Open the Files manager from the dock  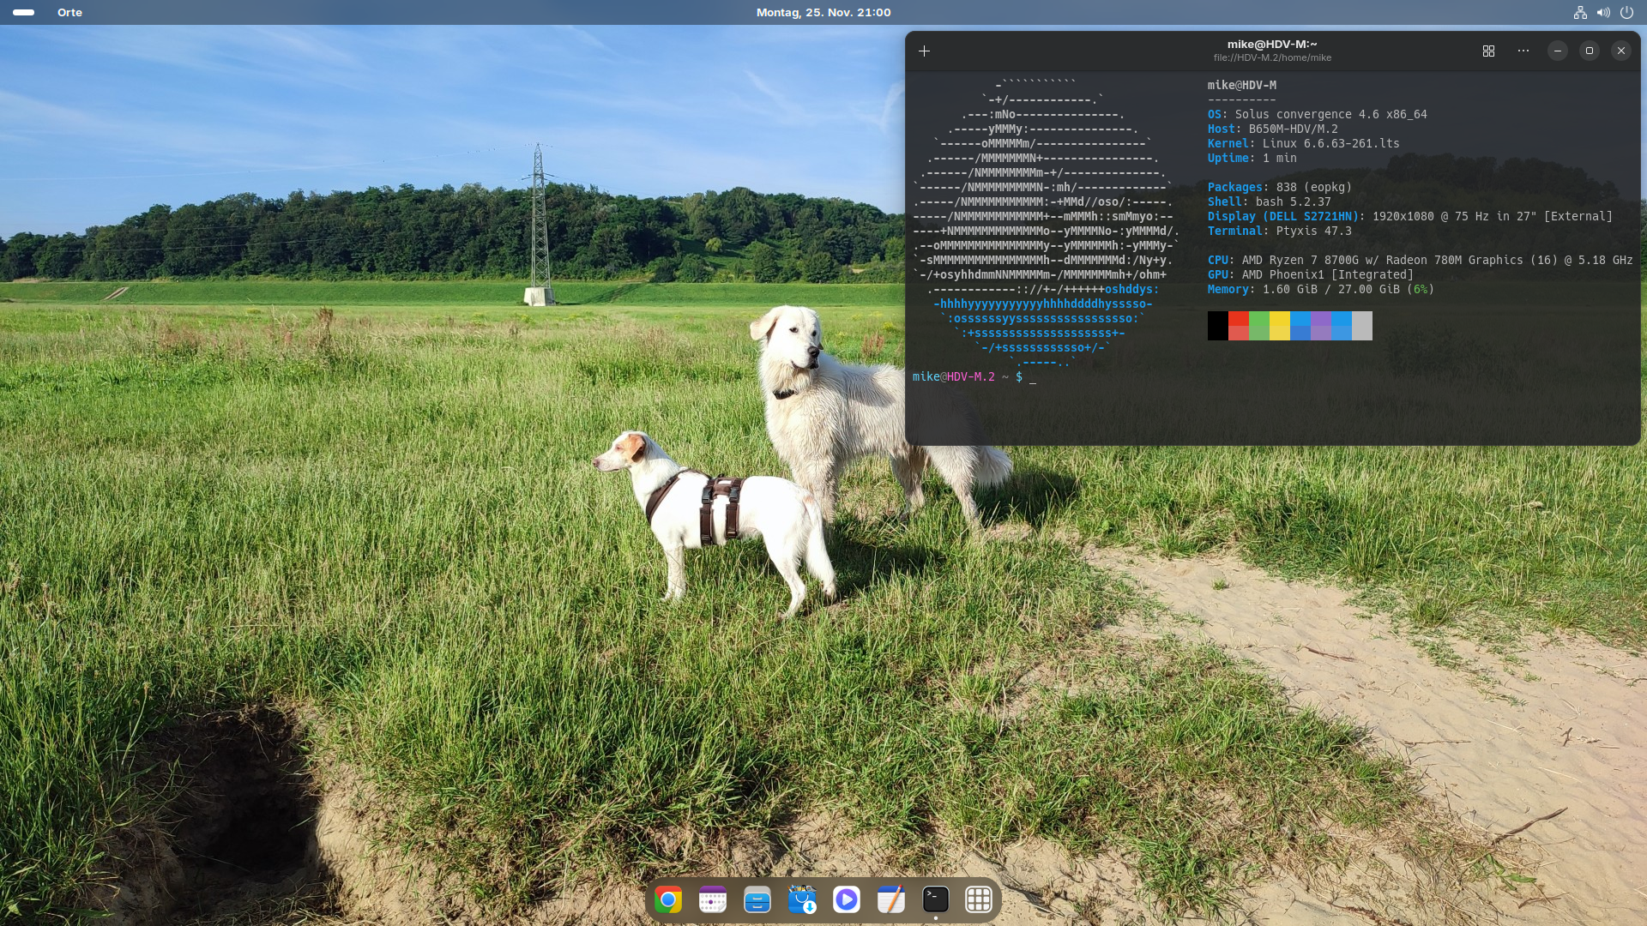(757, 899)
